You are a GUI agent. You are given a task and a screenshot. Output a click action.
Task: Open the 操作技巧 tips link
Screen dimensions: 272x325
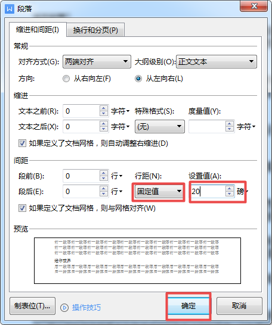coord(86,308)
